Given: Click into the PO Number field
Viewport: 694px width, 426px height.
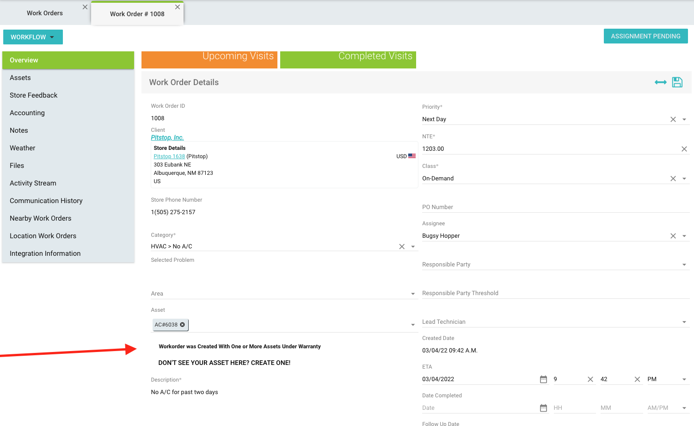Looking at the screenshot, I should (555, 207).
